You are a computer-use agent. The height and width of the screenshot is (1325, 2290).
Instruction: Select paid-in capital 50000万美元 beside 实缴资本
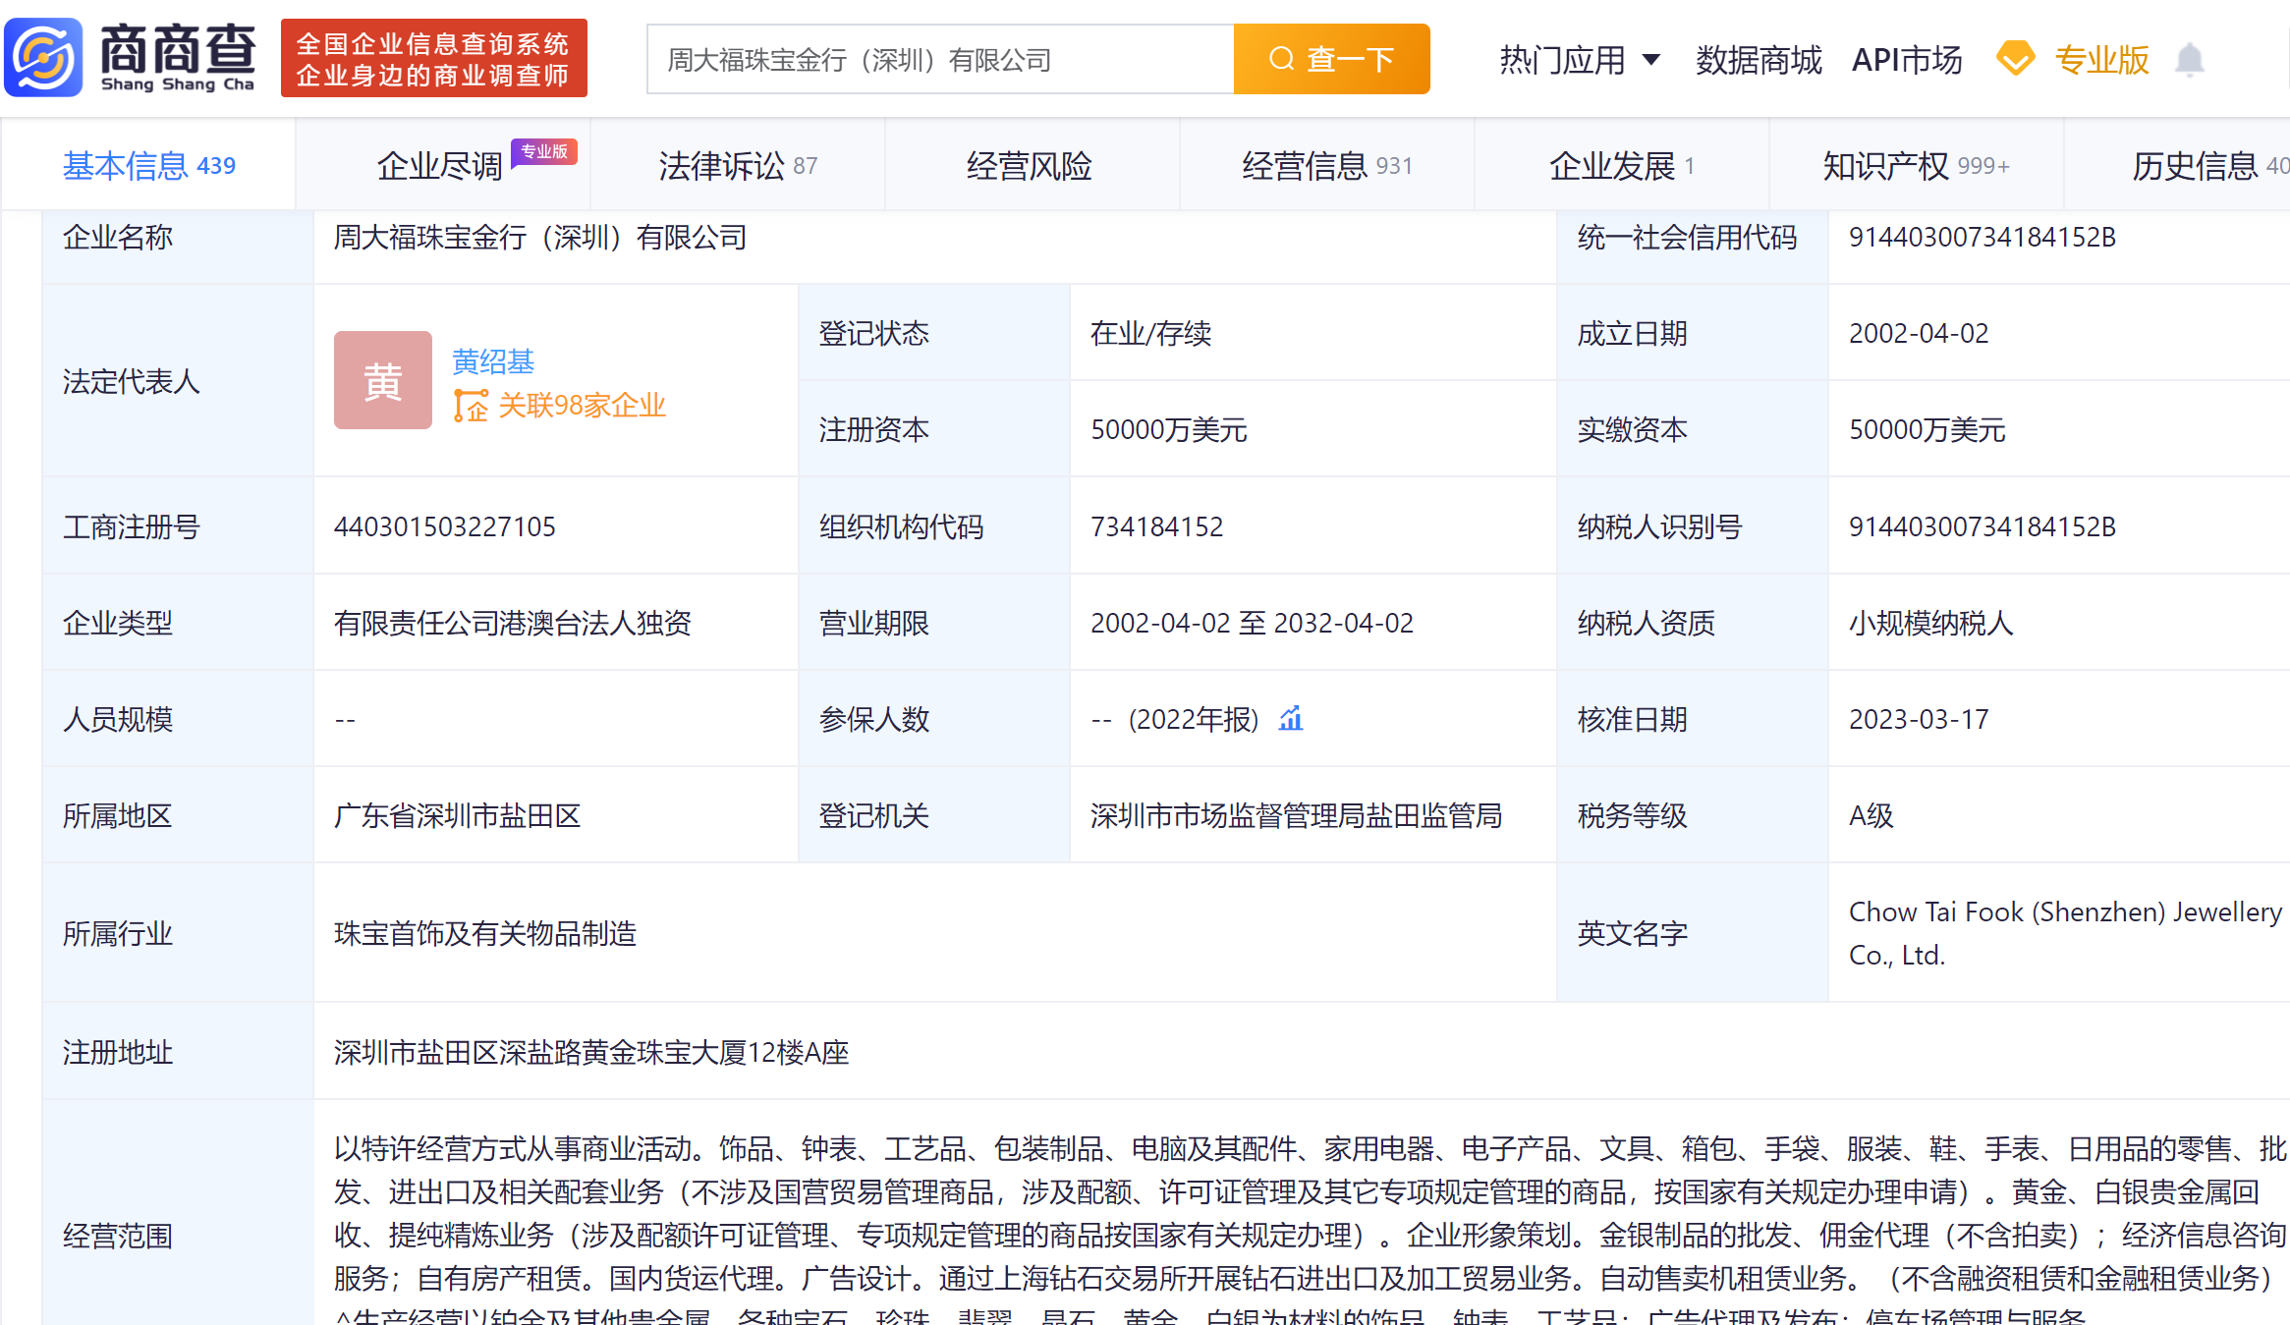click(1927, 429)
